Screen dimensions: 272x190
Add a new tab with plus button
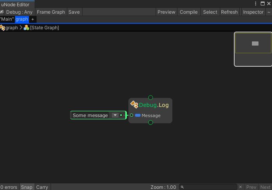33,20
